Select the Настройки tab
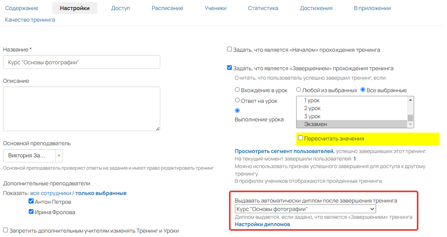 [x=74, y=8]
